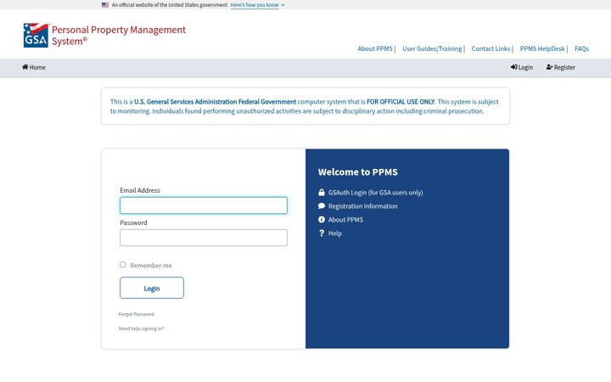This screenshot has width=611, height=382.
Task: Go to Home in navigation bar
Action: (x=34, y=67)
